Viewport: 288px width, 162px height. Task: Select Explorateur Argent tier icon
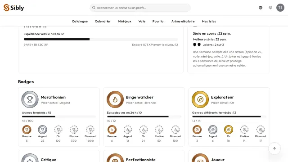pos(213,130)
